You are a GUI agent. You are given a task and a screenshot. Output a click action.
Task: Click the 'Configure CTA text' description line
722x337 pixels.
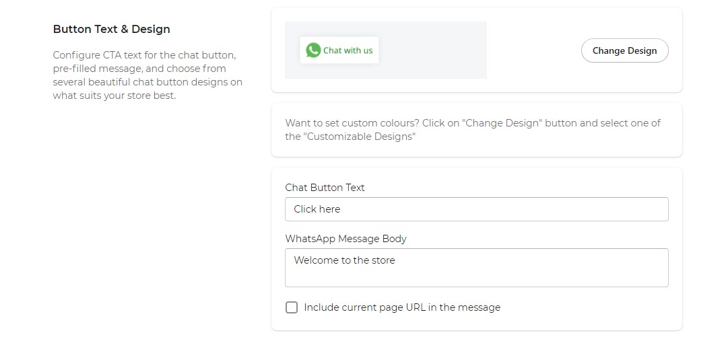pos(144,55)
